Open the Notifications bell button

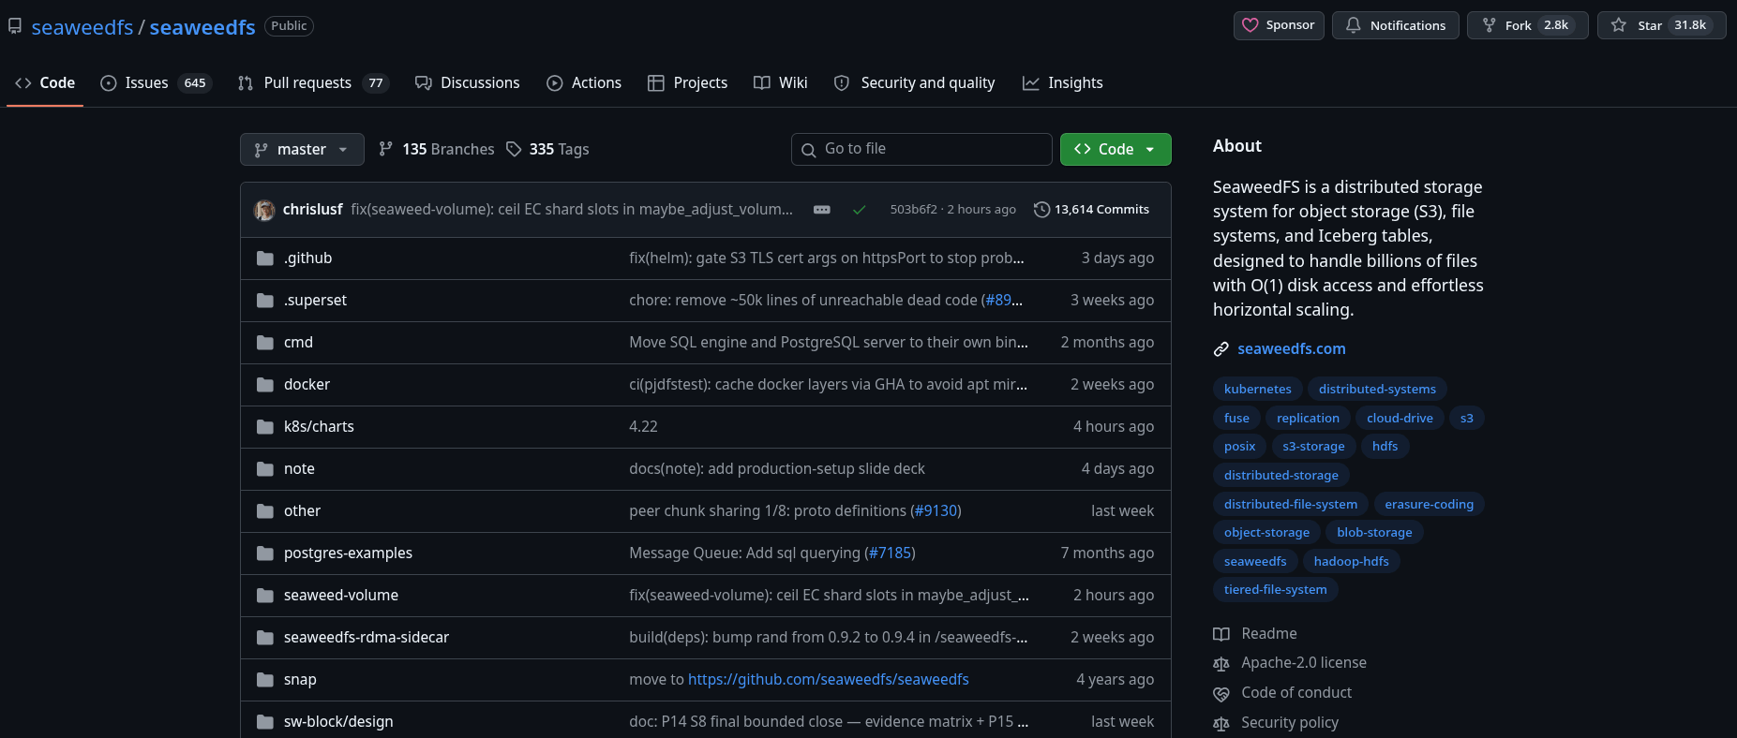click(x=1395, y=25)
